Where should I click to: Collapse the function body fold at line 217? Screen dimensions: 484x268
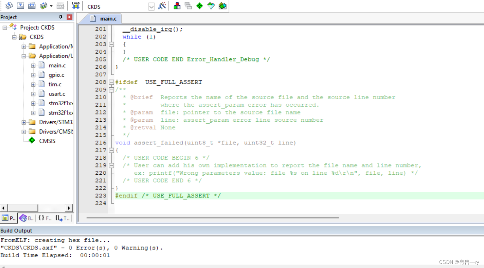click(112, 150)
